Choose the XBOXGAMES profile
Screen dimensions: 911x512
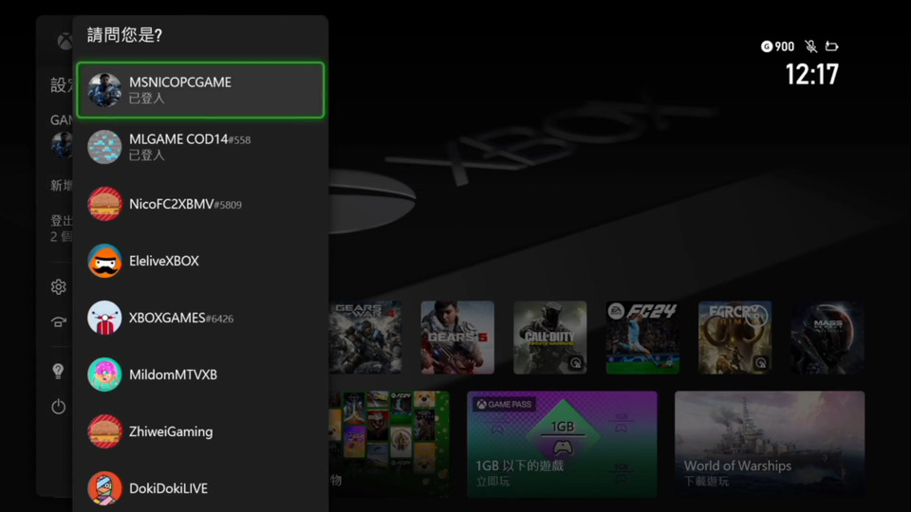click(x=200, y=318)
